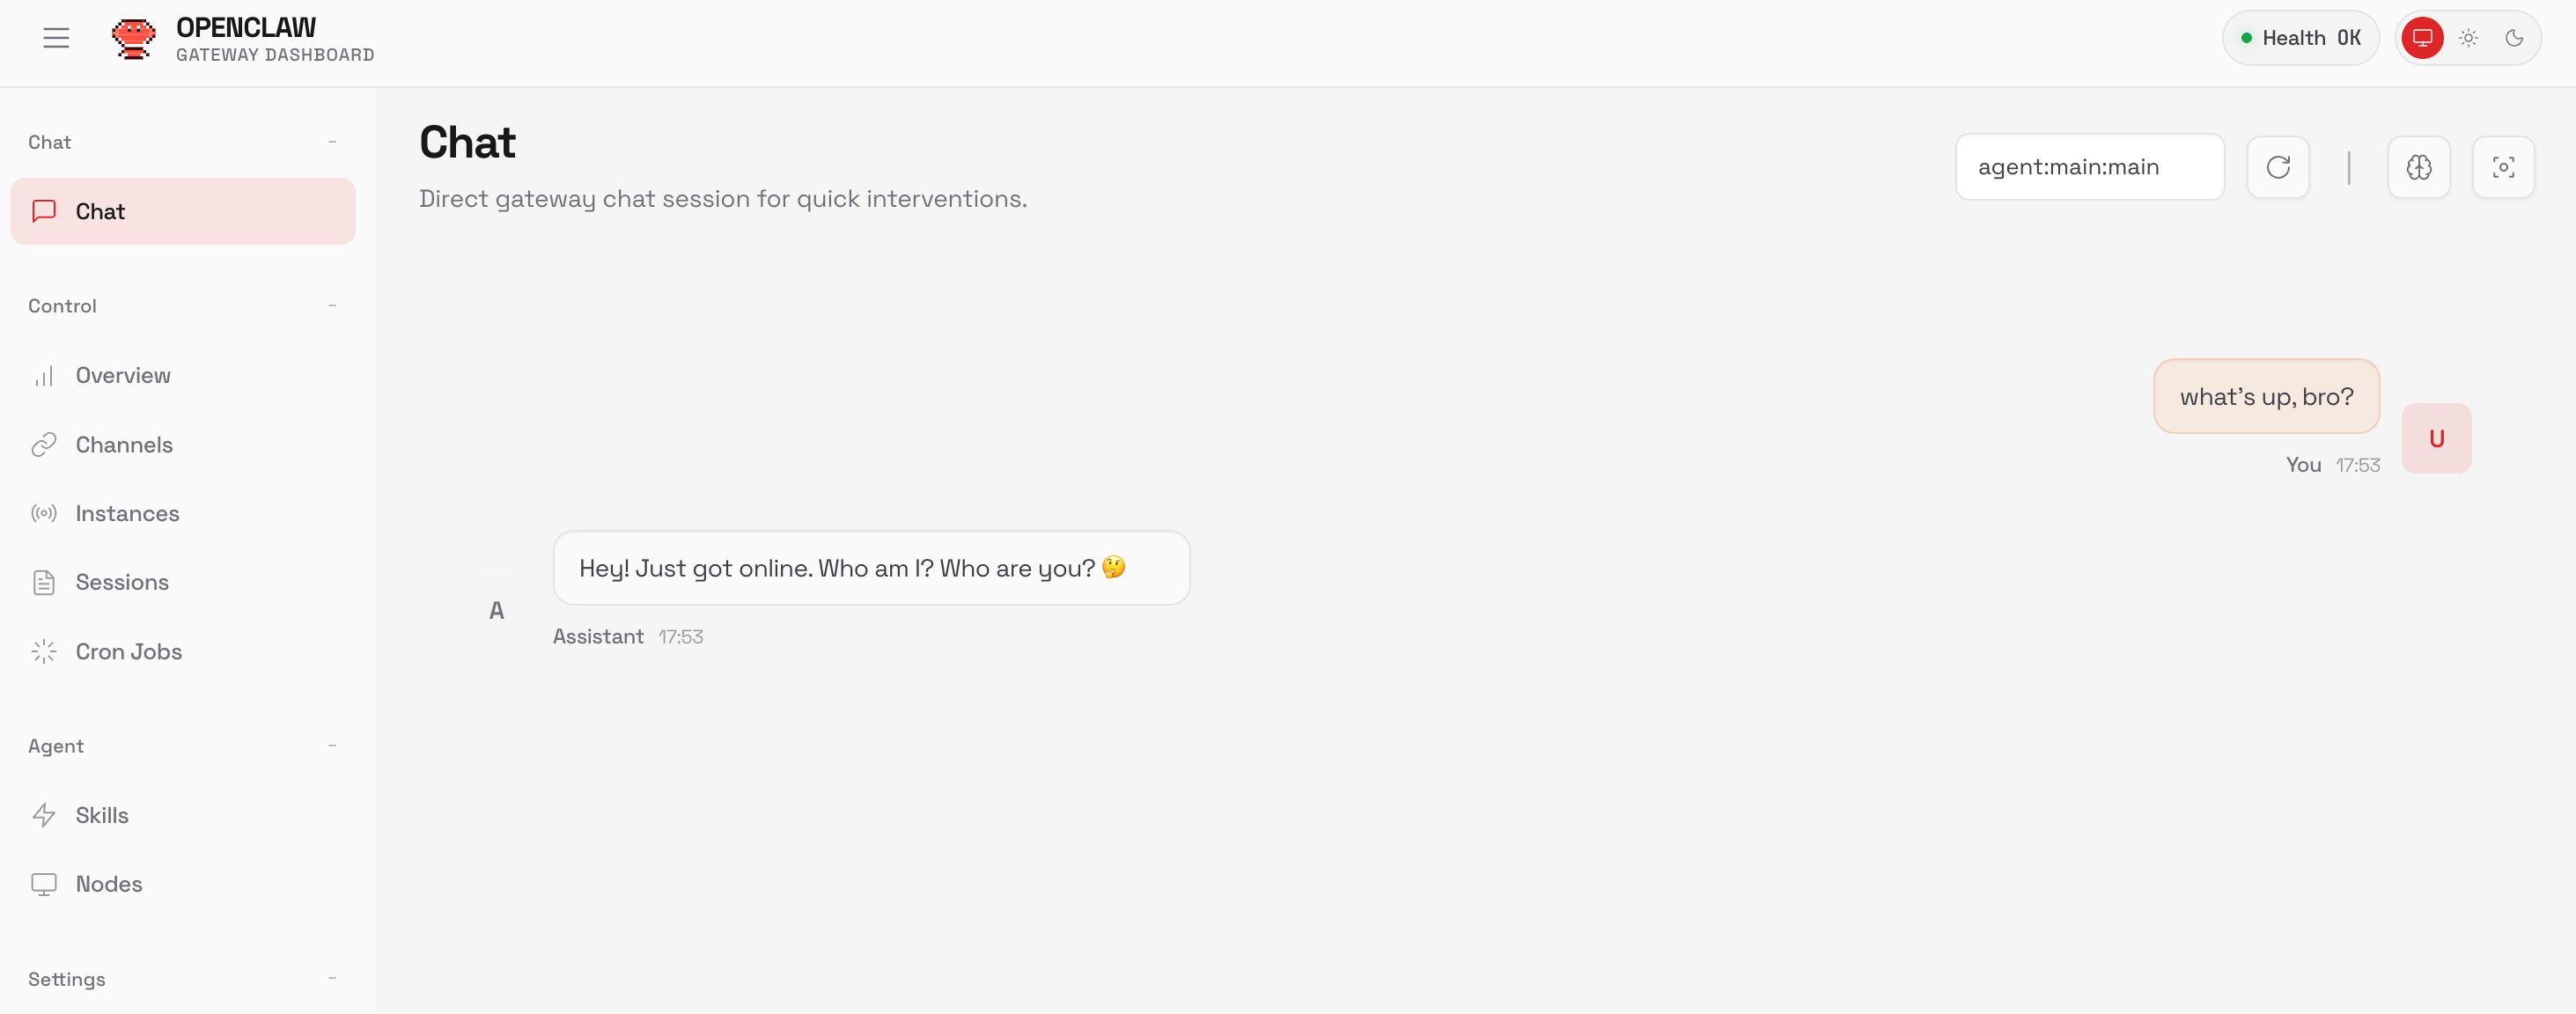Open the Instances page
The height and width of the screenshot is (1014, 2576).
coord(127,514)
